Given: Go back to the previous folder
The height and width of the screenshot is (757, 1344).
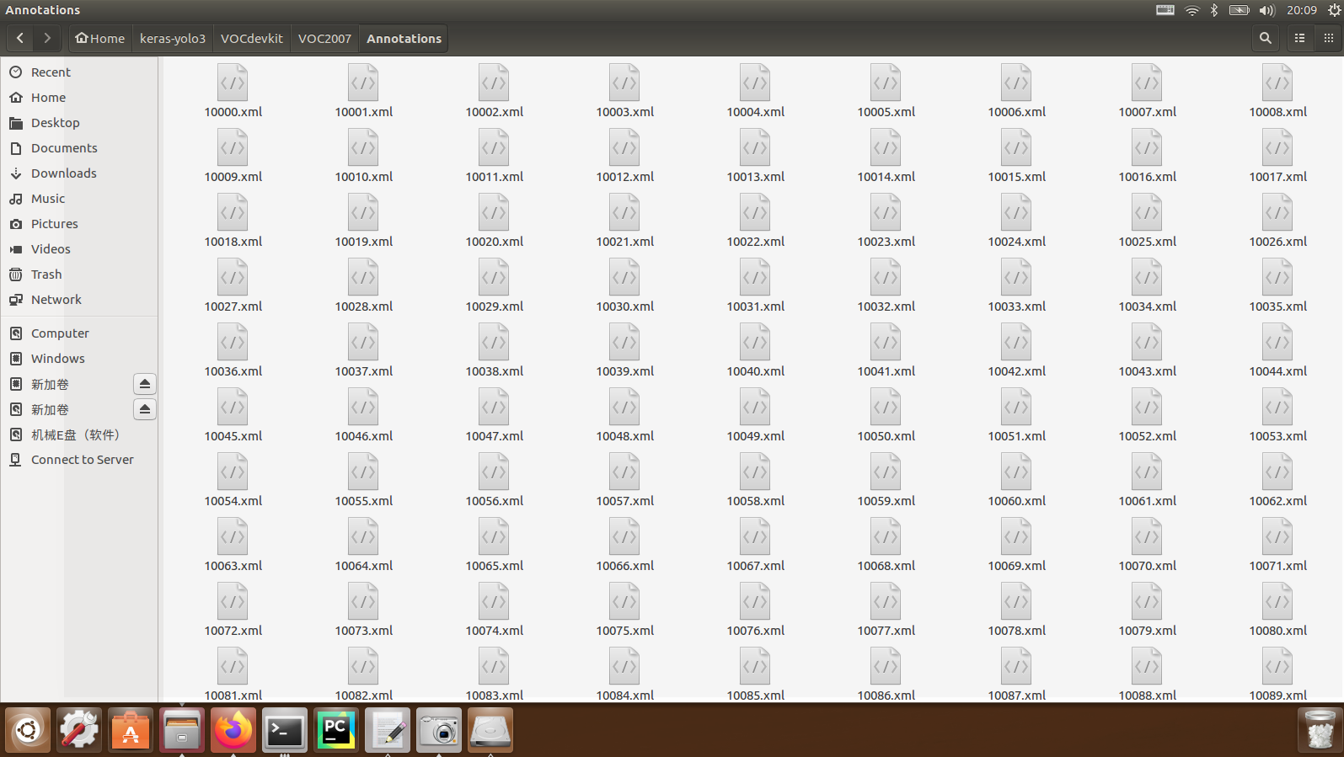Looking at the screenshot, I should [20, 38].
